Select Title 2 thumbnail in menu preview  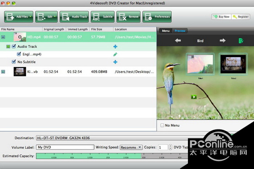[233, 64]
